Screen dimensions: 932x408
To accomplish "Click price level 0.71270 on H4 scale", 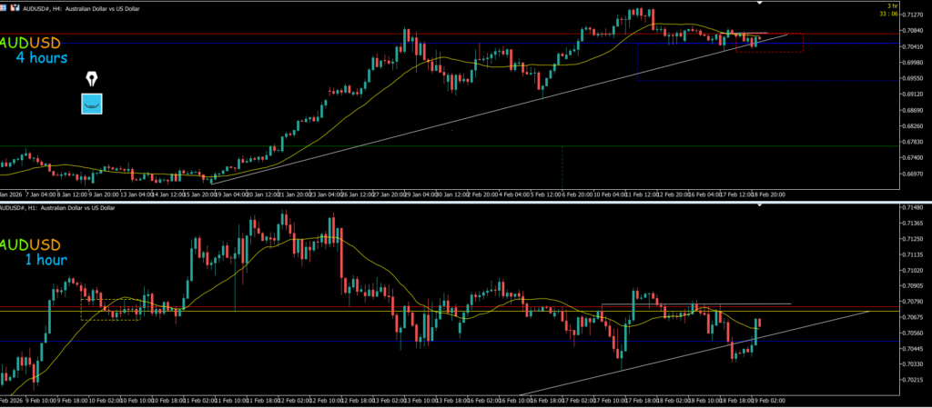I will tap(910, 15).
